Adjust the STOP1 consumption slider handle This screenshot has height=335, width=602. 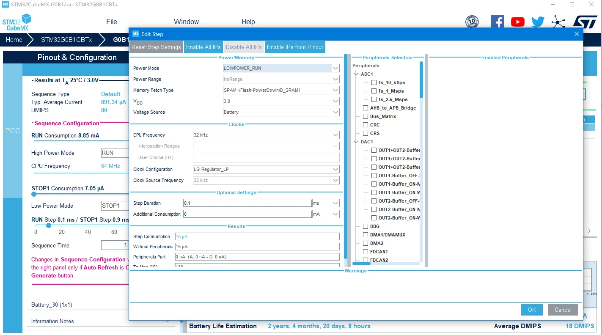[34, 194]
